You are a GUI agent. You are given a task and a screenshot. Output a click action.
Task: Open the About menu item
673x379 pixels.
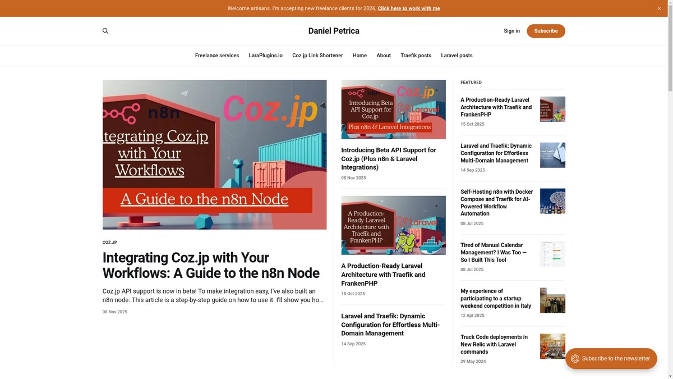point(384,56)
